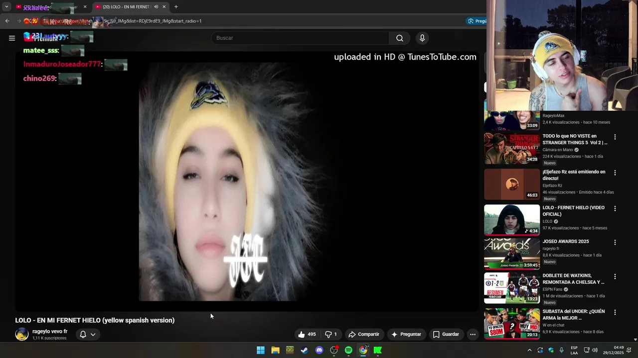Click the main video player

pyautogui.click(x=247, y=181)
